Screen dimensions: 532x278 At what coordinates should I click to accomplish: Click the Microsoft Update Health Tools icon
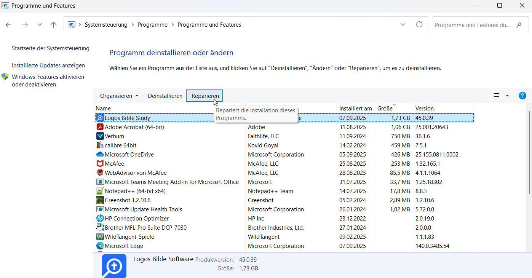(100, 209)
